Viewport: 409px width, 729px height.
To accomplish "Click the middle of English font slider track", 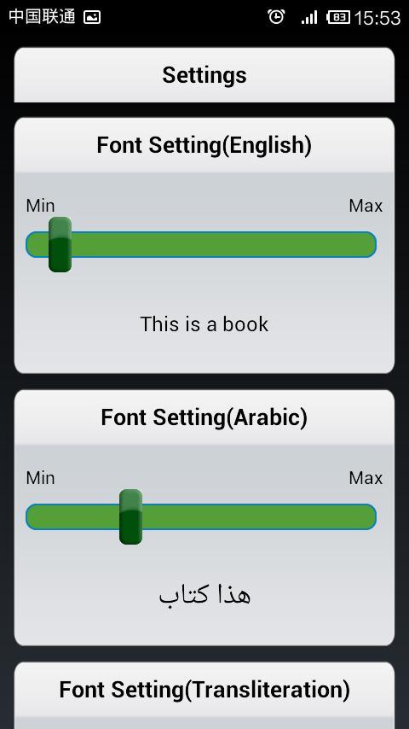I will pos(201,244).
